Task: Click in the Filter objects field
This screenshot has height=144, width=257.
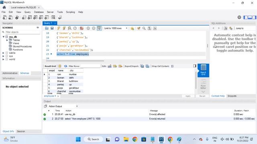Action: 22,32
